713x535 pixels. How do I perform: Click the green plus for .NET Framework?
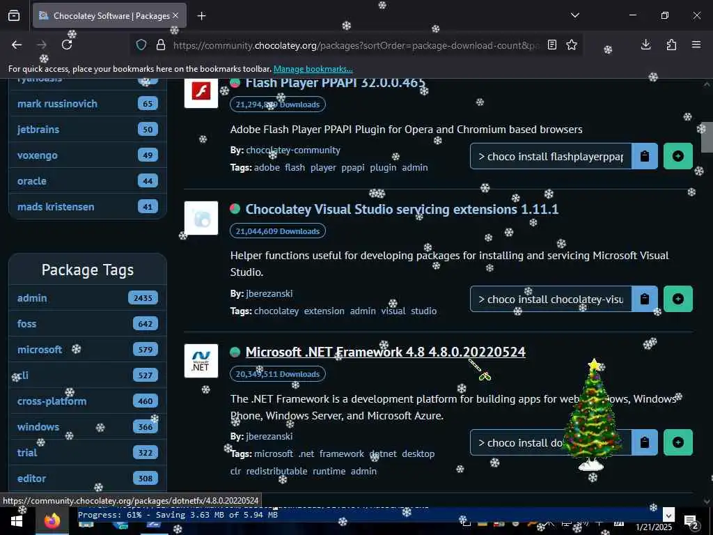coord(678,442)
